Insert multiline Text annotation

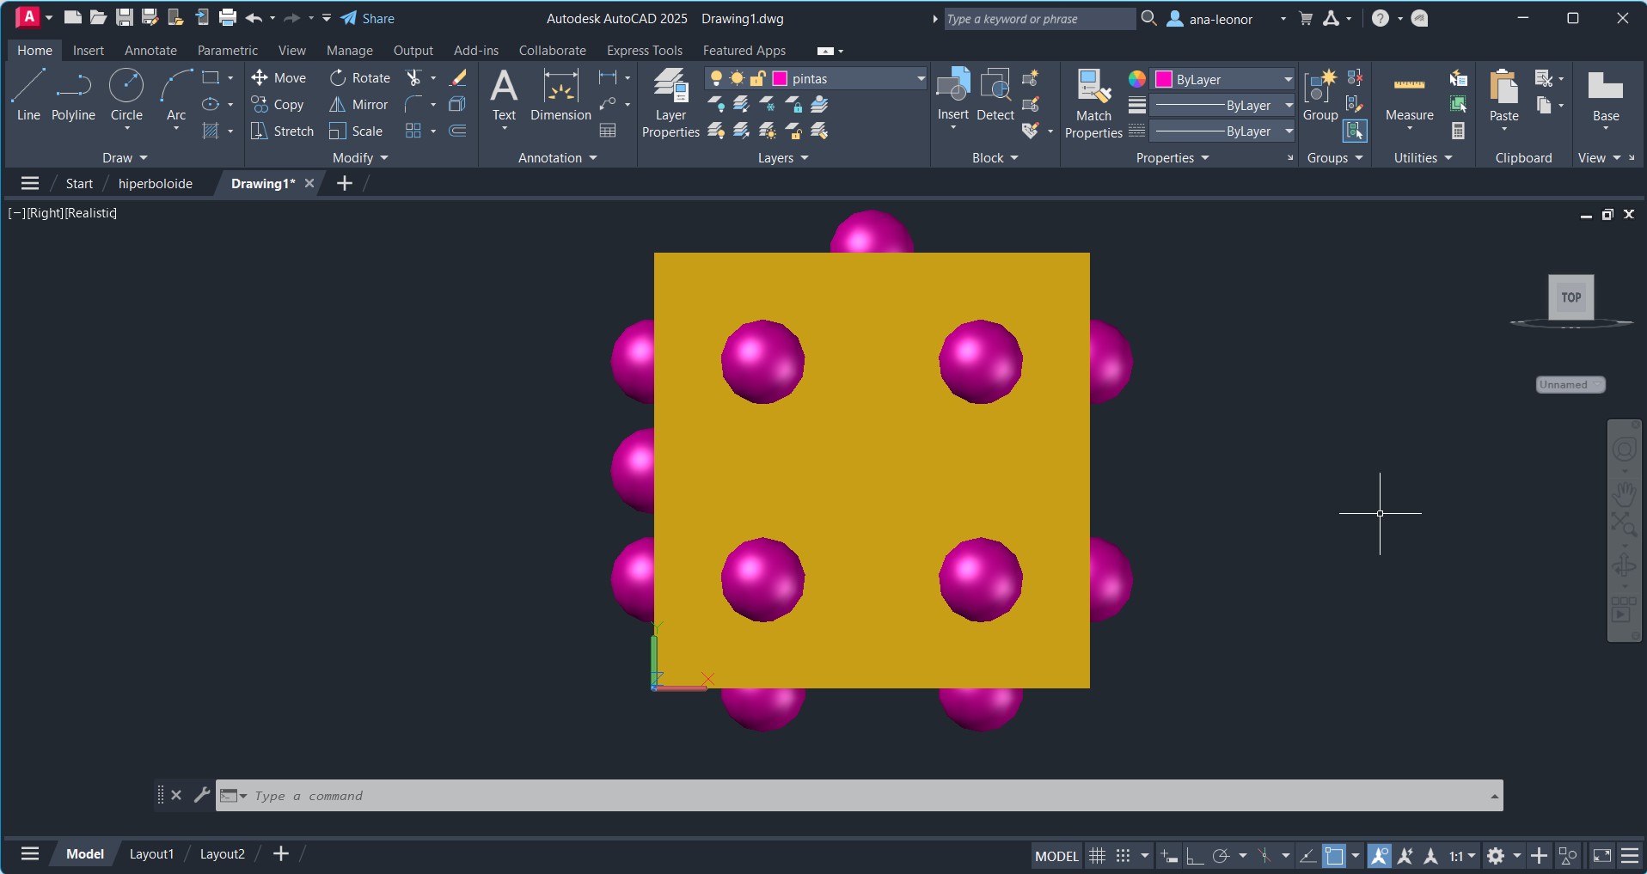[x=504, y=95]
